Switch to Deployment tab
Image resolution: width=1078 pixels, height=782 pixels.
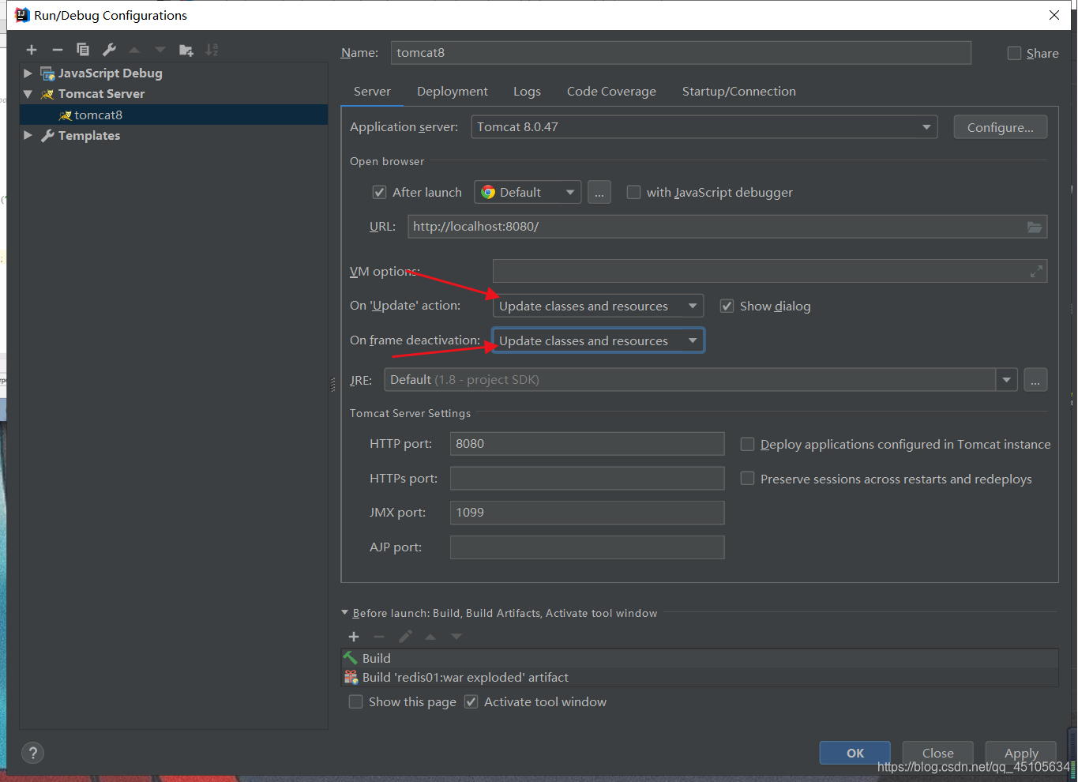(x=453, y=92)
